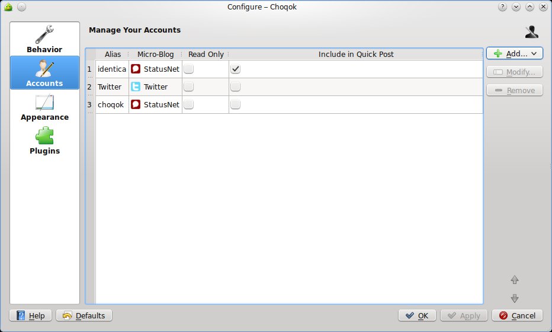552x332 pixels.
Task: Enable Read Only for Twitter account
Action: tap(188, 87)
